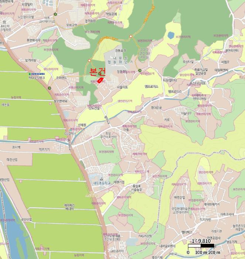Viewport: 245px width, 259px height.
Task: Select the 아연산업 label
Action: pyautogui.click(x=180, y=197)
